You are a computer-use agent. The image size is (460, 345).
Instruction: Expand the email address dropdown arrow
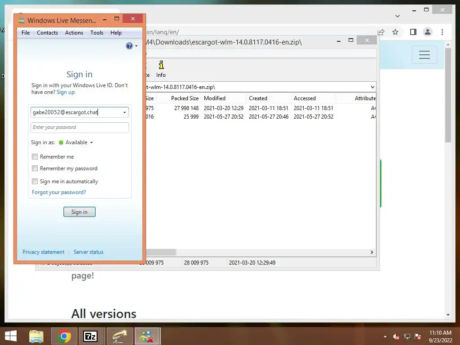coord(124,112)
